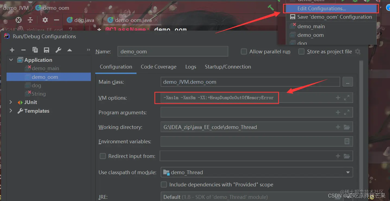The image size is (390, 201).
Task: Close the dog.java editor tab
Action: tap(99, 20)
